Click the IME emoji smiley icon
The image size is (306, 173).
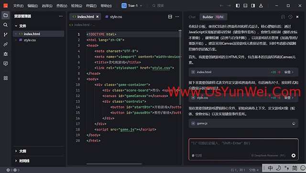[303, 168]
